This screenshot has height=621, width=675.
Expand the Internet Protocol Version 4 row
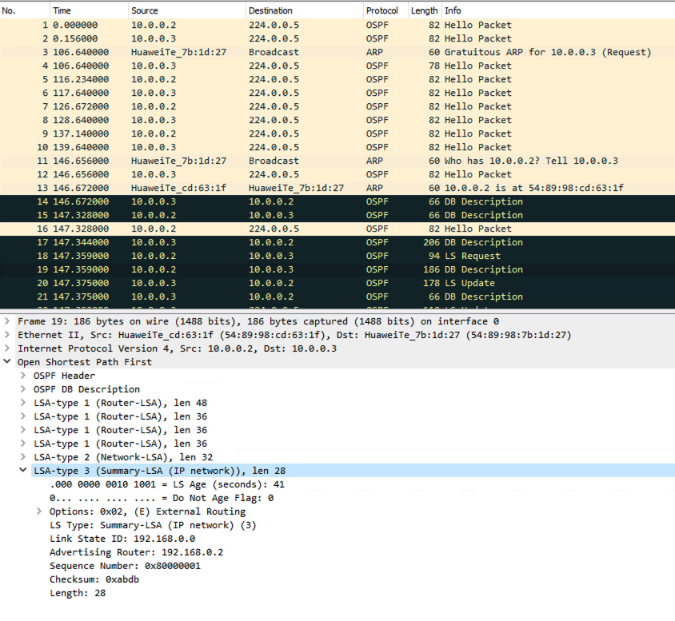(7, 348)
